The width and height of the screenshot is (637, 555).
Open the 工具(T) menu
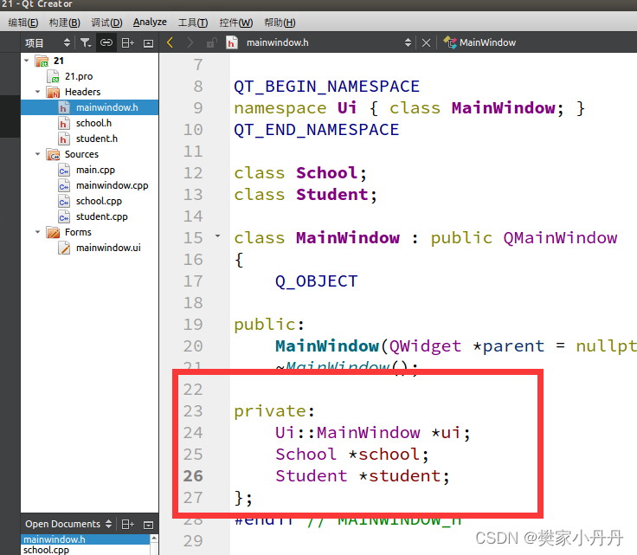pyautogui.click(x=193, y=23)
